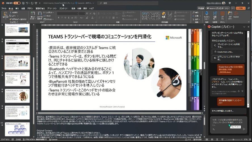
Task: Open the font size combo box
Action: pyautogui.click(x=82, y=14)
